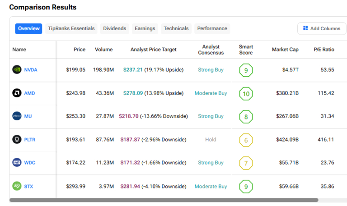Click the Micron MU logo icon
347x206 pixels.
pyautogui.click(x=17, y=116)
